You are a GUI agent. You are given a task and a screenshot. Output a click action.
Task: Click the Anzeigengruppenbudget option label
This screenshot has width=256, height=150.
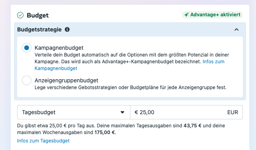tap(66, 80)
